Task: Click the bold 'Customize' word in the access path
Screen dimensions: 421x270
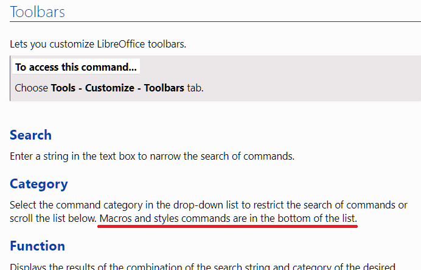Action: (x=110, y=88)
